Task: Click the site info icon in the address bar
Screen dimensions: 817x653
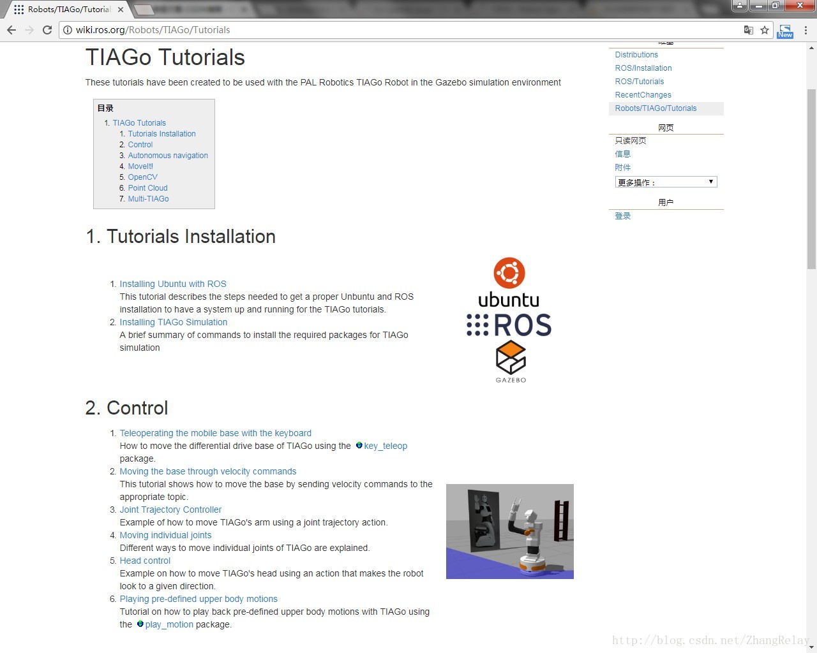Action: click(68, 30)
